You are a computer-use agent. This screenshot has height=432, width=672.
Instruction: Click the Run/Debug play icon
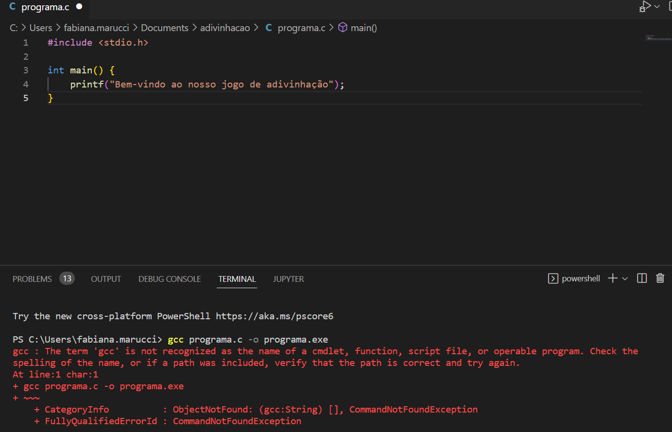pyautogui.click(x=645, y=6)
